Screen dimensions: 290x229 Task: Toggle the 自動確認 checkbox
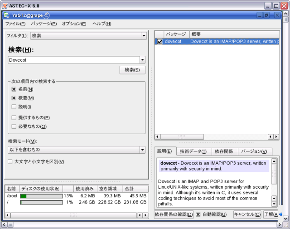click(198, 214)
